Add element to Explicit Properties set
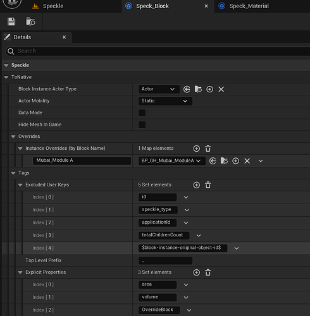The image size is (310, 316). (x=196, y=272)
